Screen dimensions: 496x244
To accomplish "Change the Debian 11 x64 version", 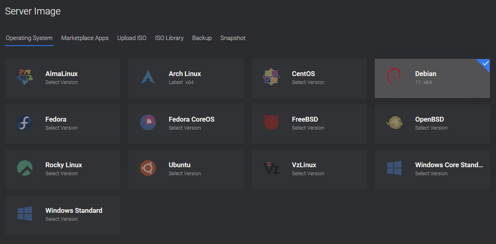I will pyautogui.click(x=424, y=82).
